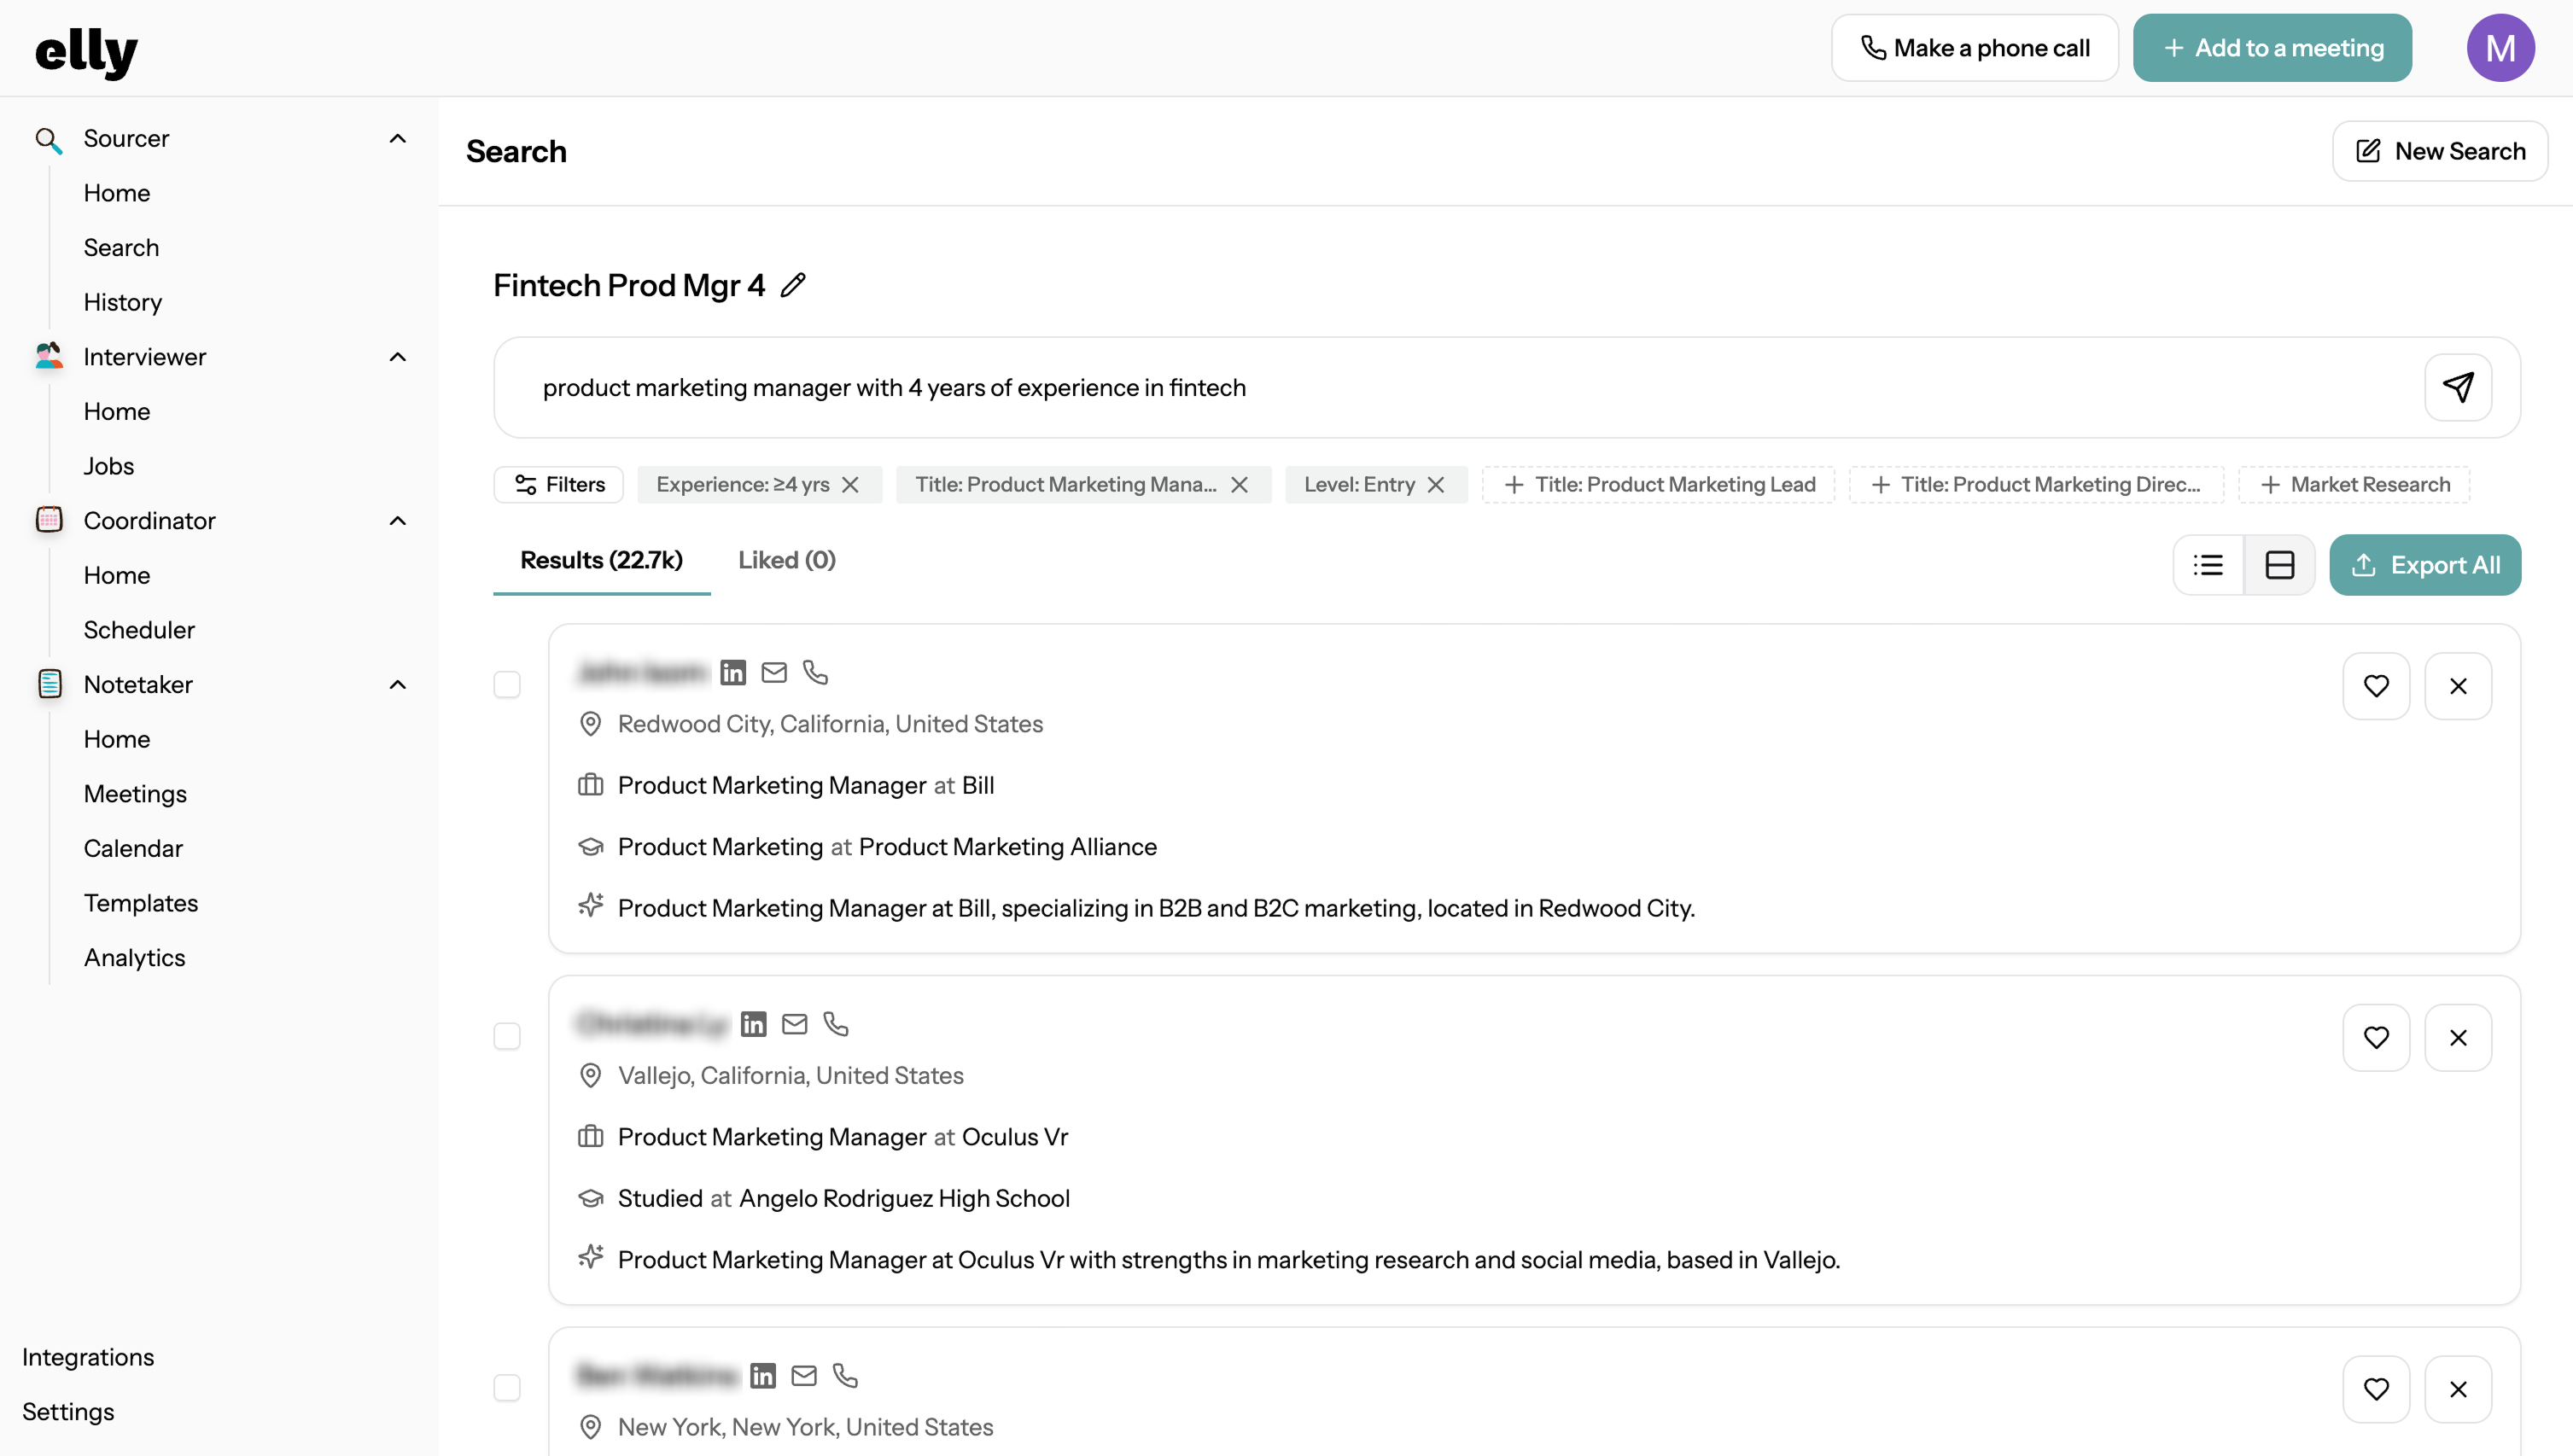The image size is (2573, 1456).
Task: Like the first candidate with the heart icon
Action: 2376,685
